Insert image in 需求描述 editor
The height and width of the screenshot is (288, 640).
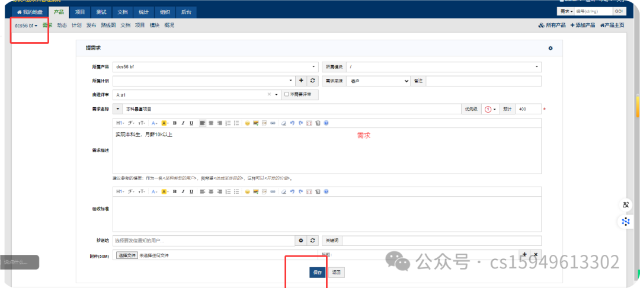point(256,123)
